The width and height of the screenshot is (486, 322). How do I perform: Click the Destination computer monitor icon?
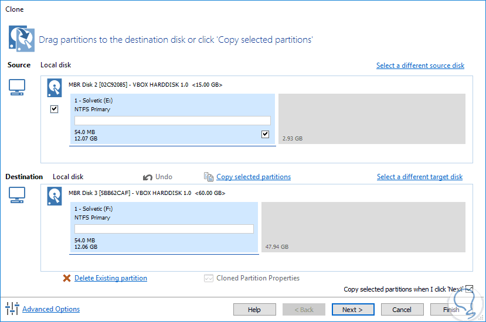pyautogui.click(x=17, y=195)
